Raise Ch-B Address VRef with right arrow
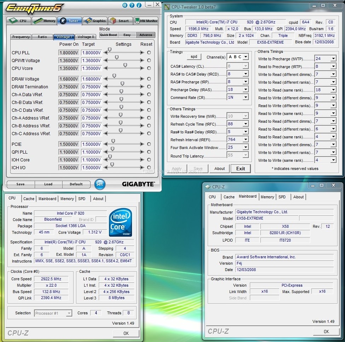Viewport: 345px width, 342px height. (x=142, y=126)
